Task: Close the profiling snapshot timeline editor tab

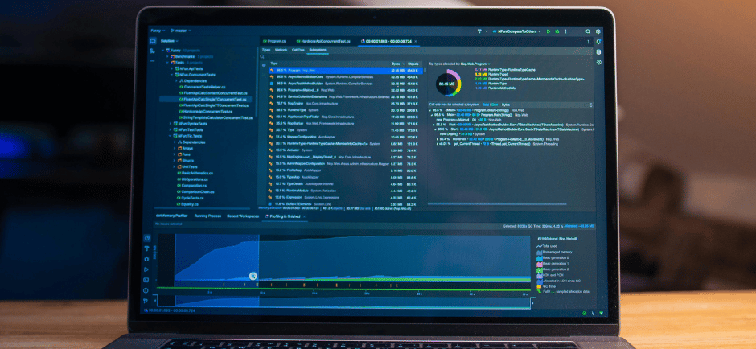Action: coord(416,42)
